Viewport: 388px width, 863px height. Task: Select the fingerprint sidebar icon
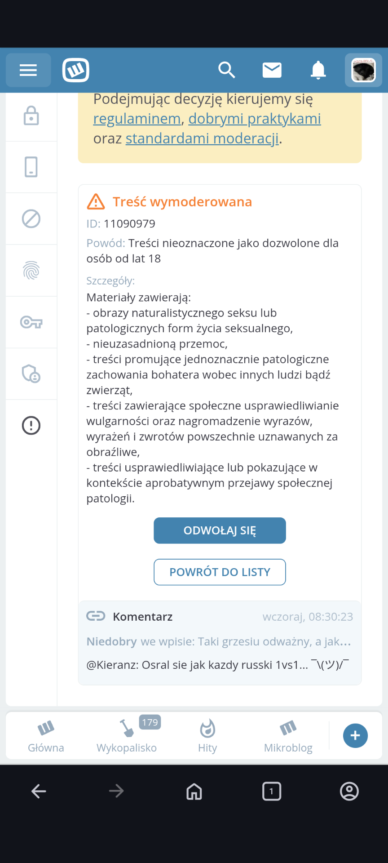pos(31,271)
